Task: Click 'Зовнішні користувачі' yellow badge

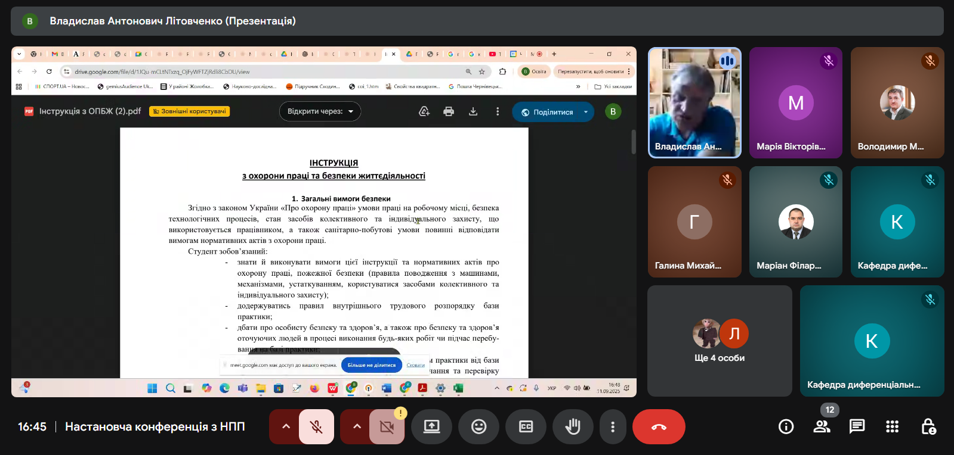Action: pos(189,111)
